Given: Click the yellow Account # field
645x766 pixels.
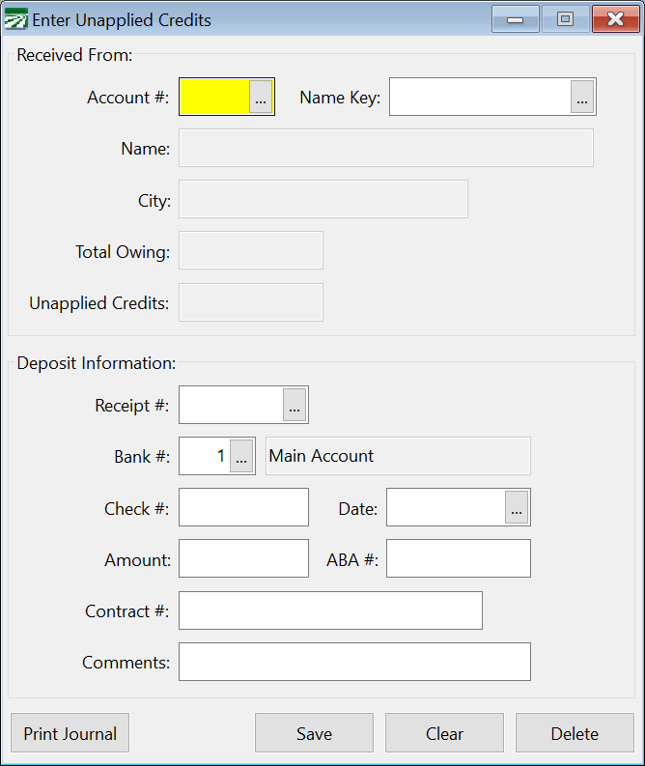Looking at the screenshot, I should tap(214, 97).
